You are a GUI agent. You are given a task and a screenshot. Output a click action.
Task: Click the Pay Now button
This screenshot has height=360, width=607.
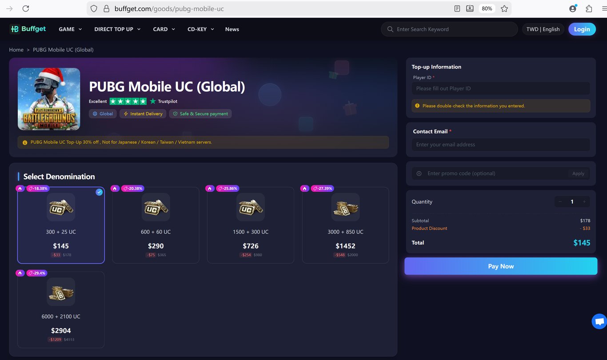point(501,266)
